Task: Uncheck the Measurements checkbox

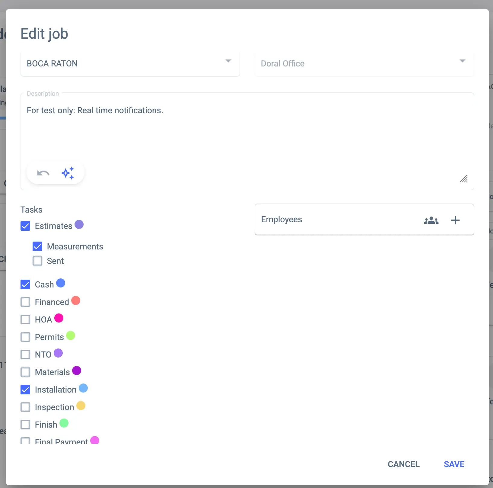Action: (x=37, y=246)
